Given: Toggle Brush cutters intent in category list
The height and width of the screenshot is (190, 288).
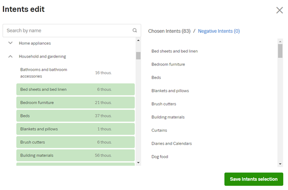Looking at the screenshot, I should [76, 142].
